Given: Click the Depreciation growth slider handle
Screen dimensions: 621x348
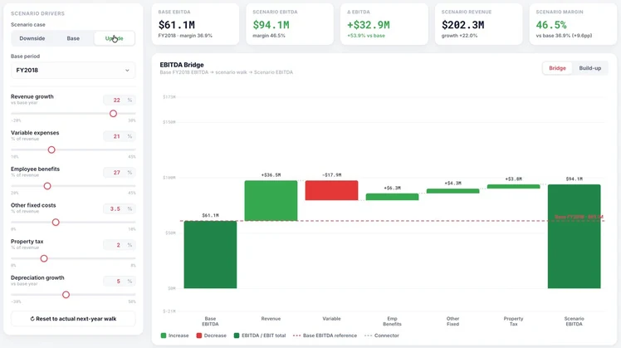Looking at the screenshot, I should pyautogui.click(x=66, y=295).
